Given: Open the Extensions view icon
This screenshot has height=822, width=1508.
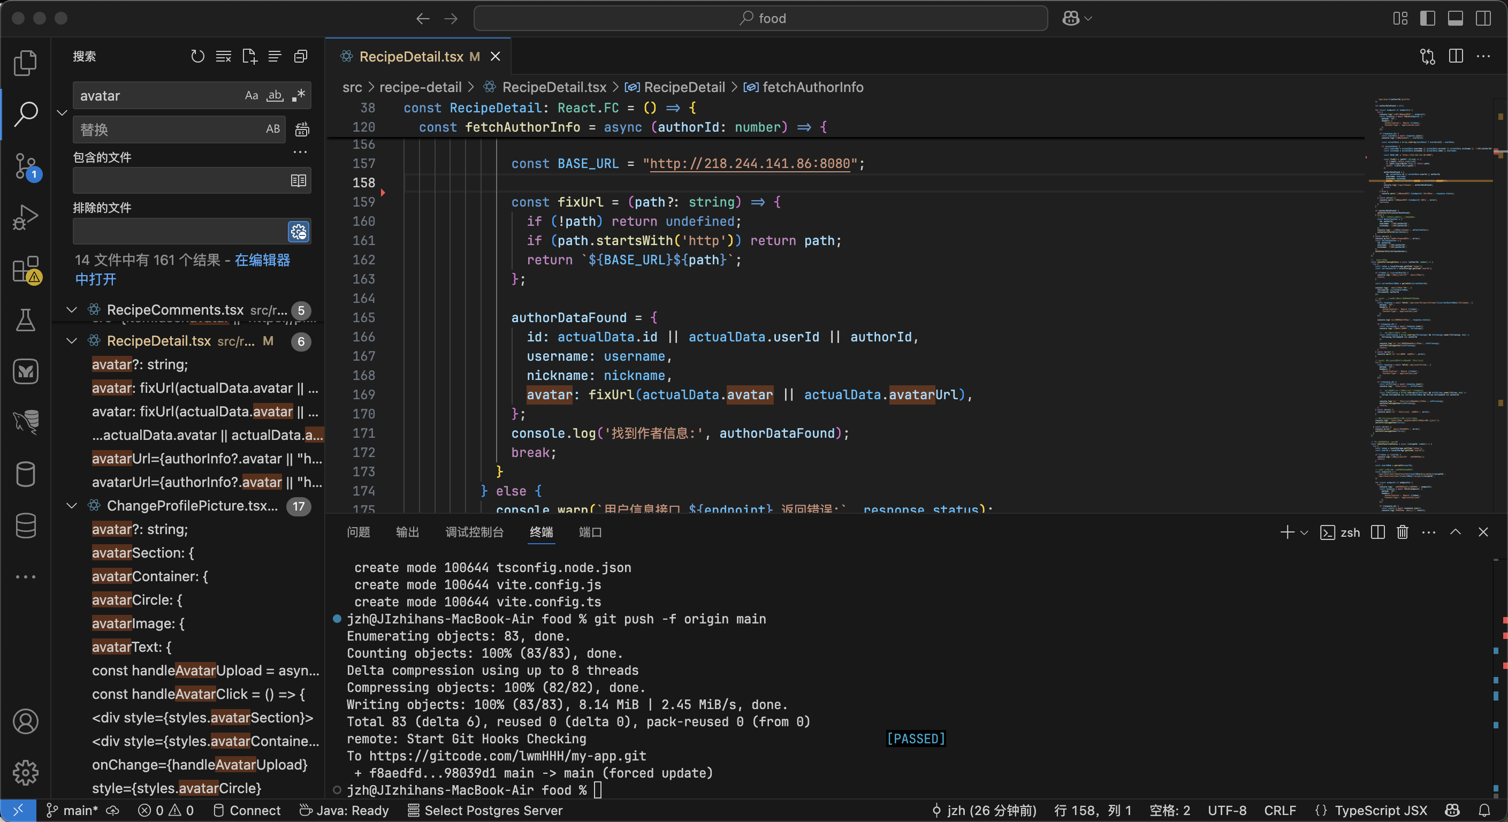Looking at the screenshot, I should [x=25, y=269].
